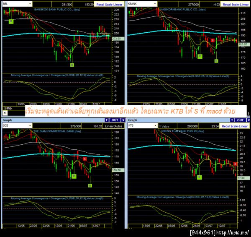
Task: Click THE SIAM COMMERCIAL BANK chart title
Action: coord(57,131)
